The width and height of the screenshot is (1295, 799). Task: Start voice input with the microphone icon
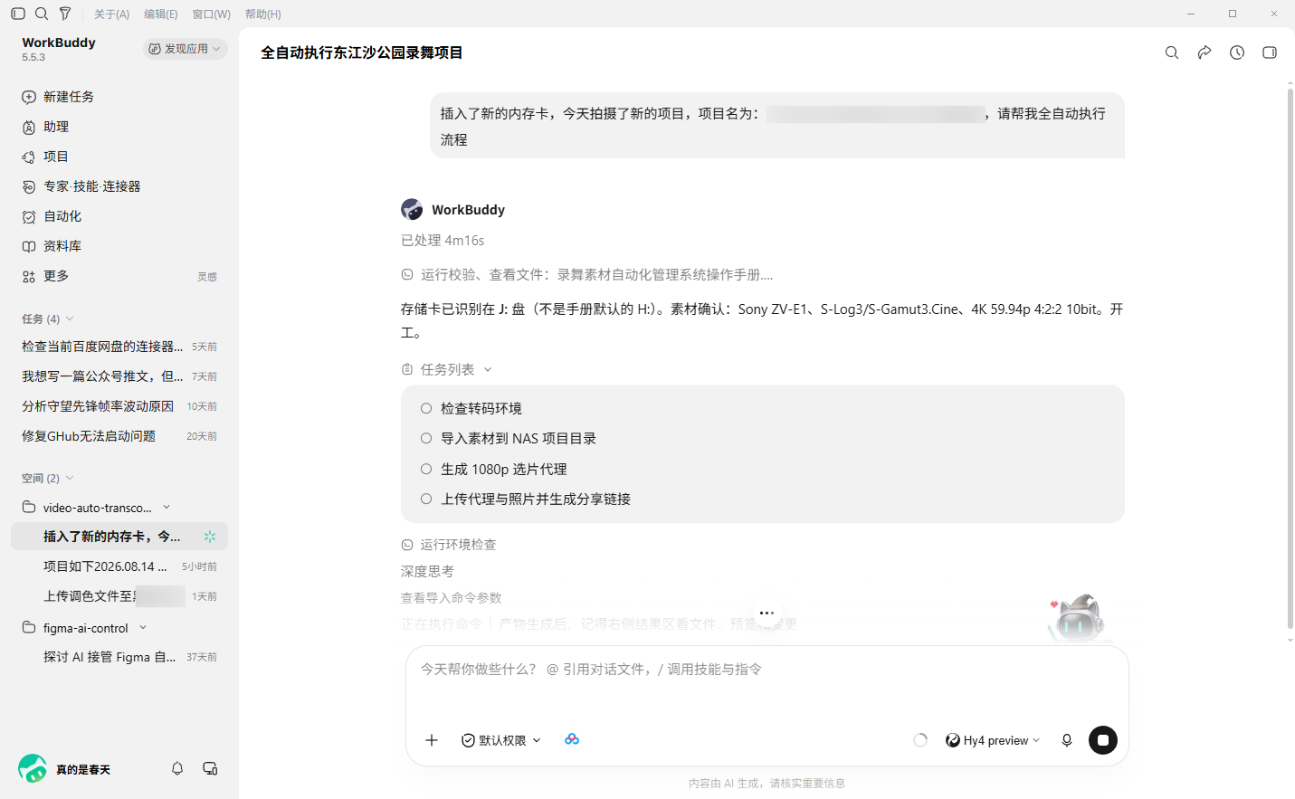(1067, 740)
